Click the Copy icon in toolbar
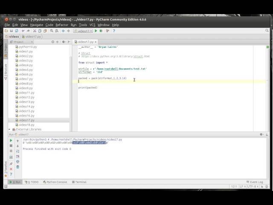 click(40, 31)
